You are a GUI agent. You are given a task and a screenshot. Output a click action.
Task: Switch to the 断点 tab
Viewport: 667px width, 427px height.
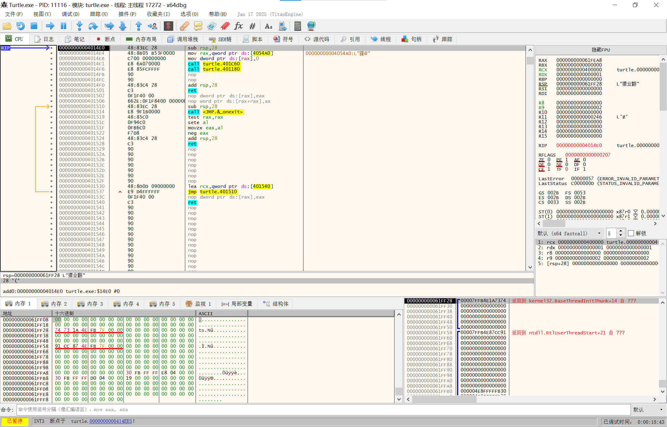106,39
